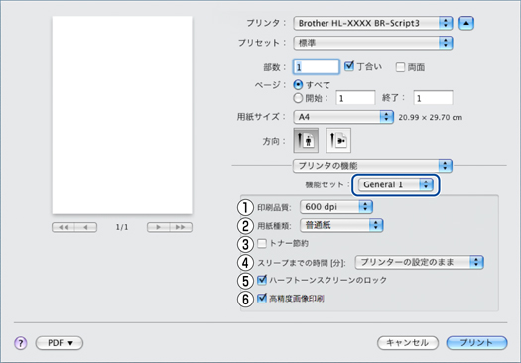Open the 600 dpi print quality dropdown
521x363 pixels.
(x=336, y=207)
